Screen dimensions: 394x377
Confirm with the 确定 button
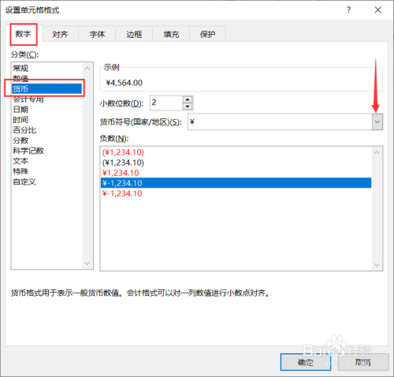coord(306,362)
